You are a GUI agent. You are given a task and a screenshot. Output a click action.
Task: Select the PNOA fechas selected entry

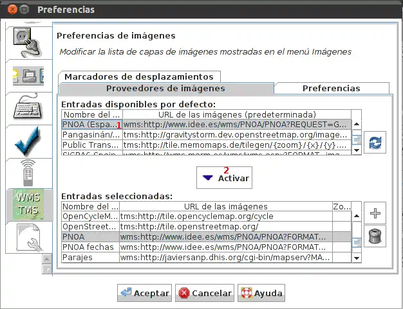[206, 247]
